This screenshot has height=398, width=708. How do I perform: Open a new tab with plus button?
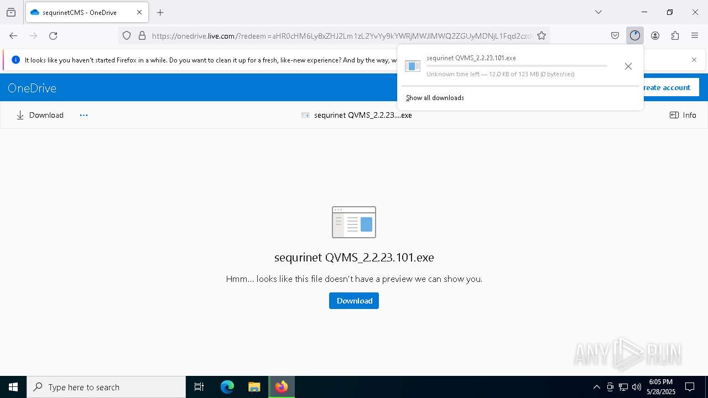coord(160,12)
